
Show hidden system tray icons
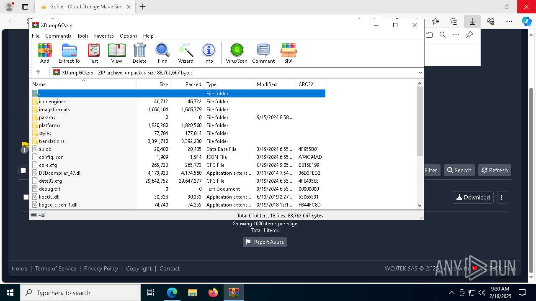pos(451,293)
